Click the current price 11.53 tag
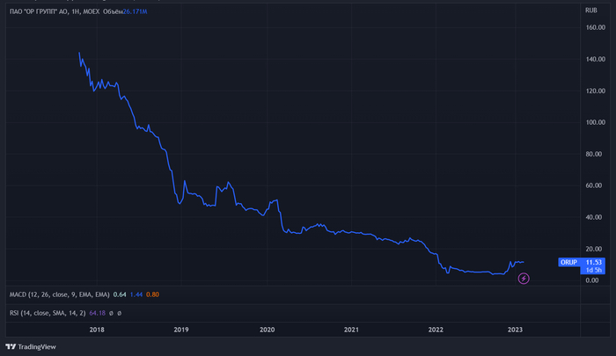616x356 pixels. tap(594, 262)
